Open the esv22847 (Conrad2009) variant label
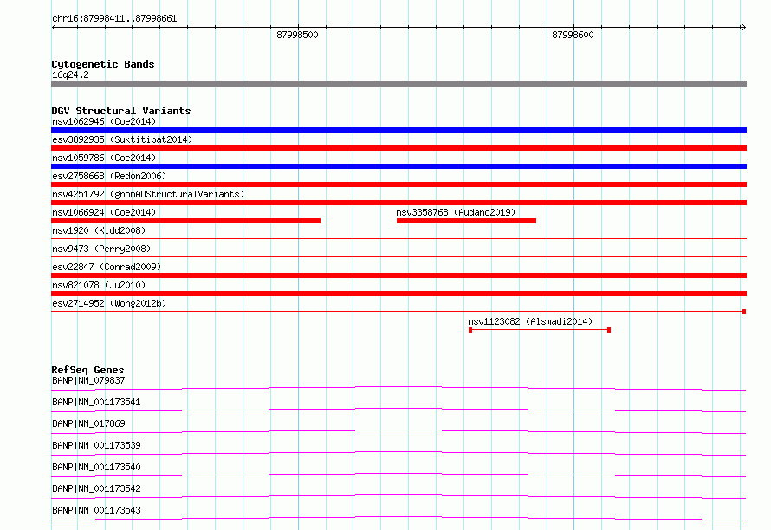 107,267
